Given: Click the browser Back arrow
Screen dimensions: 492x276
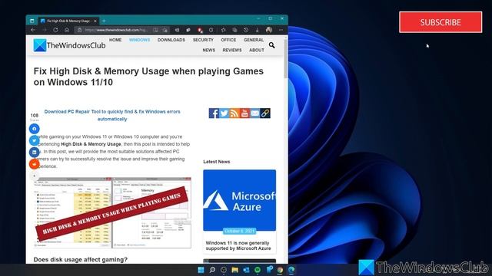Looking at the screenshot, I should coord(32,30).
